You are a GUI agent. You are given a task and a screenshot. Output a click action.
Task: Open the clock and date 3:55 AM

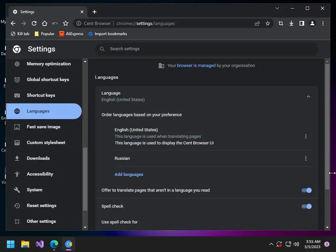click(312, 244)
